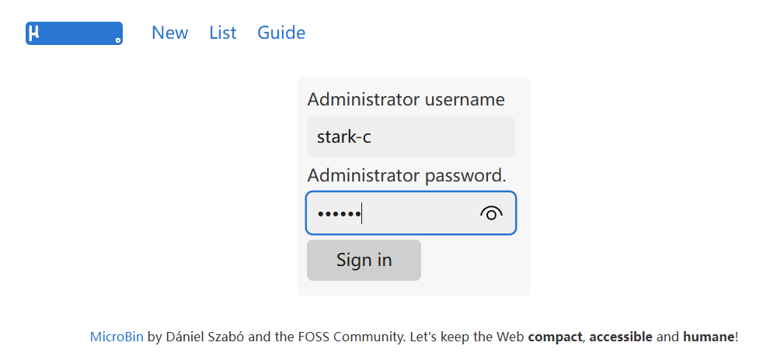Reveal the password with the eye icon
The height and width of the screenshot is (363, 770).
pyautogui.click(x=491, y=213)
